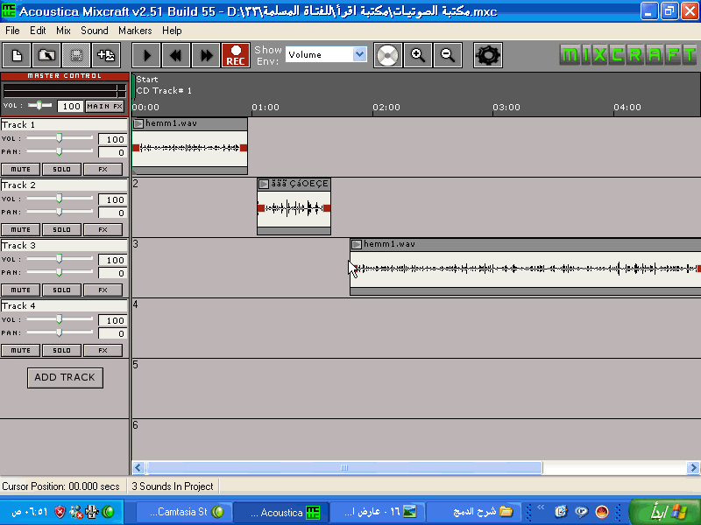The height and width of the screenshot is (525, 701).
Task: Solo Track 1
Action: (x=61, y=170)
